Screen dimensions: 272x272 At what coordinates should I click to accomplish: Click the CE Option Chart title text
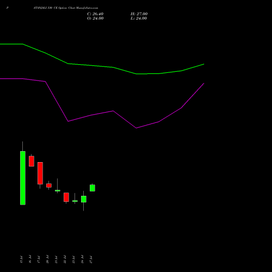[65, 8]
